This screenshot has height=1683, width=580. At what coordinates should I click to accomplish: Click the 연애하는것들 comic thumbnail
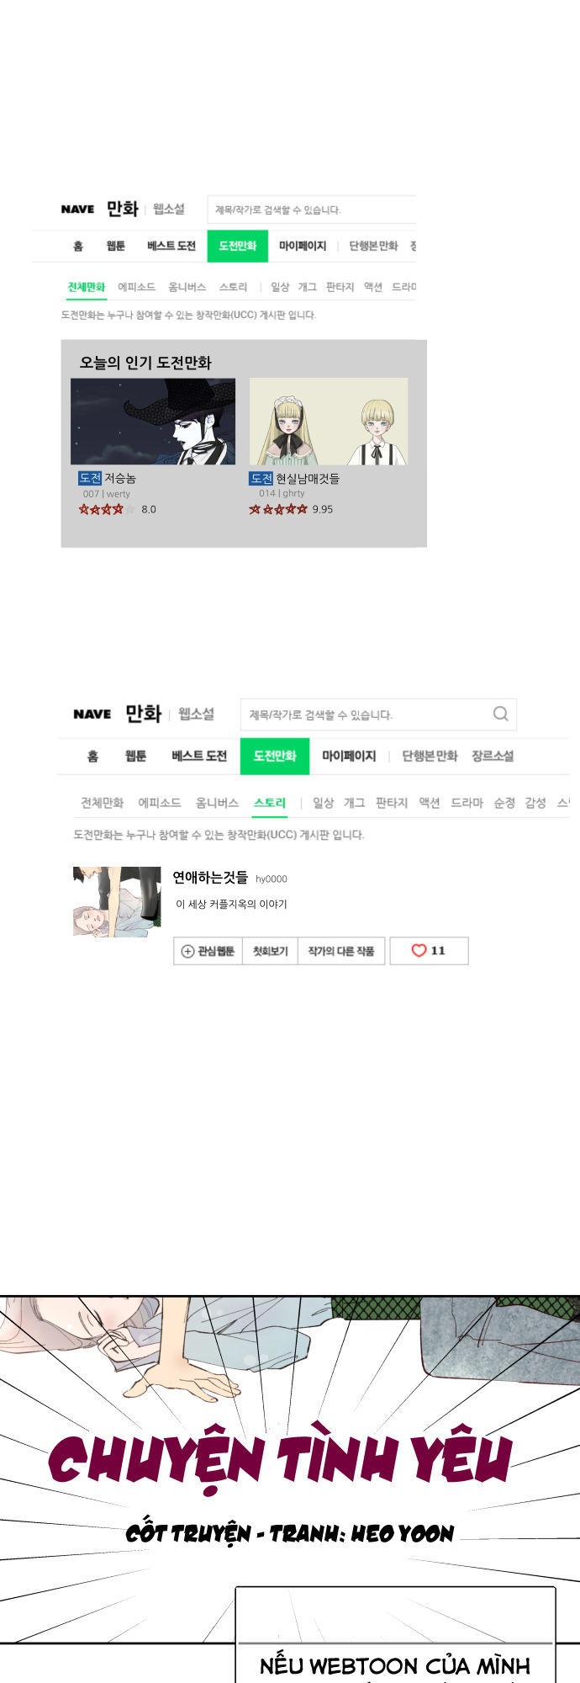[117, 901]
